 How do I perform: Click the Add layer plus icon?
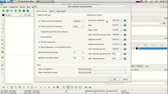145,45
